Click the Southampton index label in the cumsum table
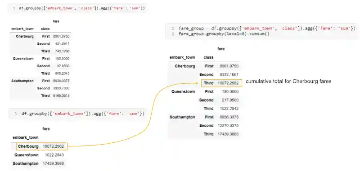This screenshot has height=171, width=360. [182, 117]
